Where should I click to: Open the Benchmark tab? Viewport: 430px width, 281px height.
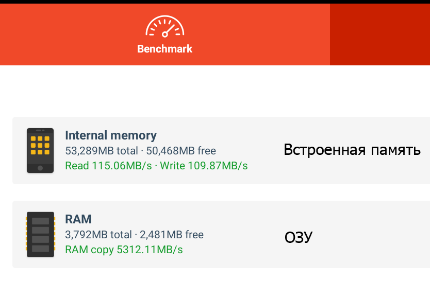(165, 34)
